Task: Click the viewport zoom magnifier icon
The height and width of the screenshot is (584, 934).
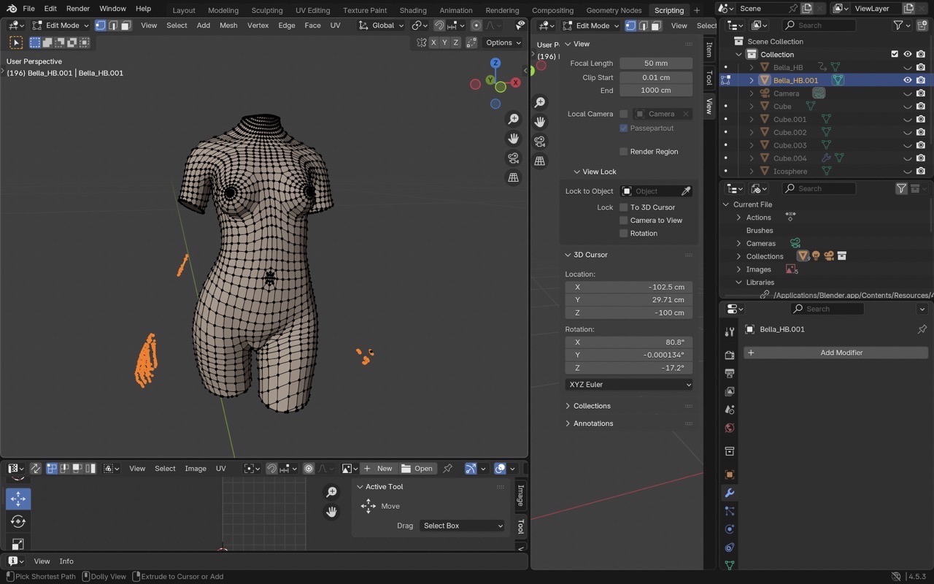Action: (514, 119)
